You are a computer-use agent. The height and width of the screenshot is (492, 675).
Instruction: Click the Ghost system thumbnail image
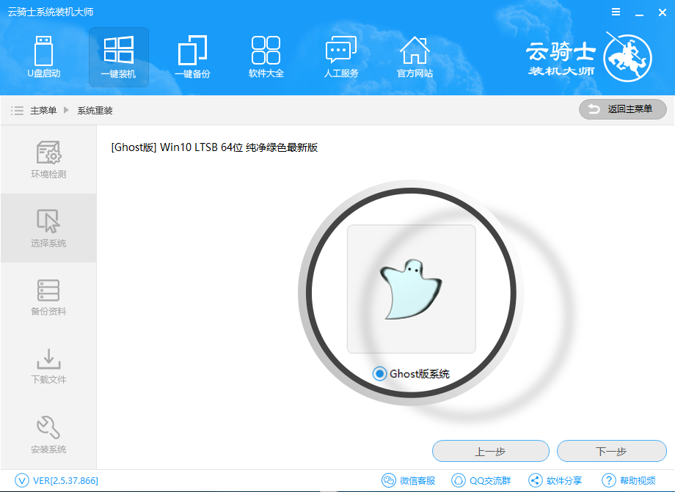click(x=411, y=289)
